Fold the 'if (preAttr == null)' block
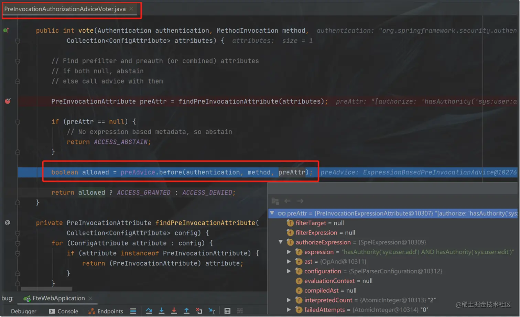Image resolution: width=520 pixels, height=317 pixels. point(18,122)
